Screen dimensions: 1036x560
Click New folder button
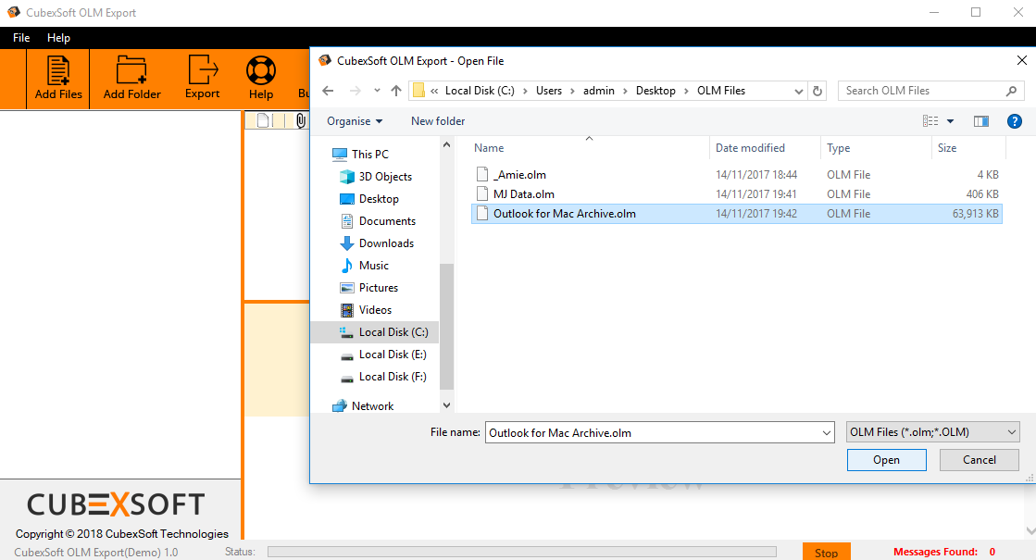point(437,121)
